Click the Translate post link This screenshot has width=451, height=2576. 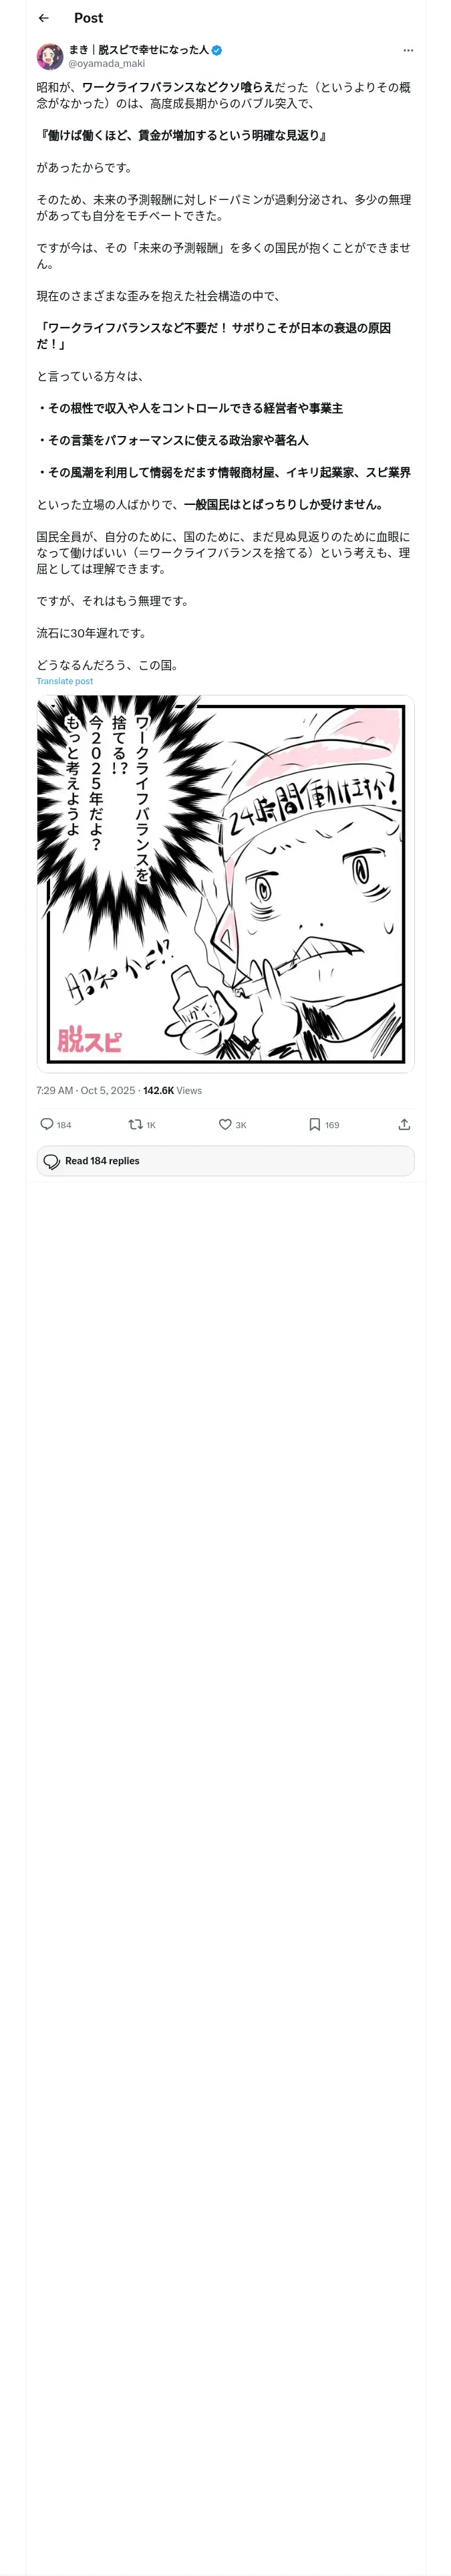tap(64, 681)
